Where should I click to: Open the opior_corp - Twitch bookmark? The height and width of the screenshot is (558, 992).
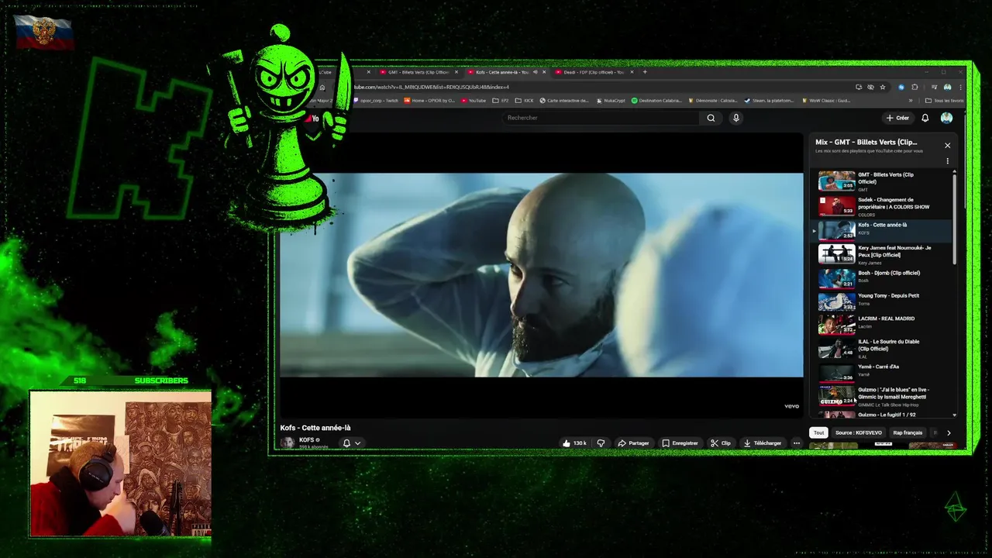click(376, 100)
